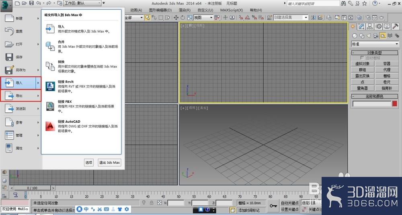This screenshot has height=215, width=402.
Task: Click the Redo arrow in quick access toolbar
Action: [49, 3]
